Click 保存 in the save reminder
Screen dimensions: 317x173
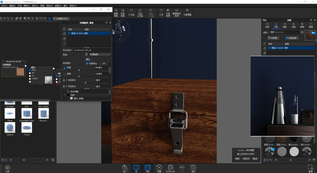(x=237, y=159)
